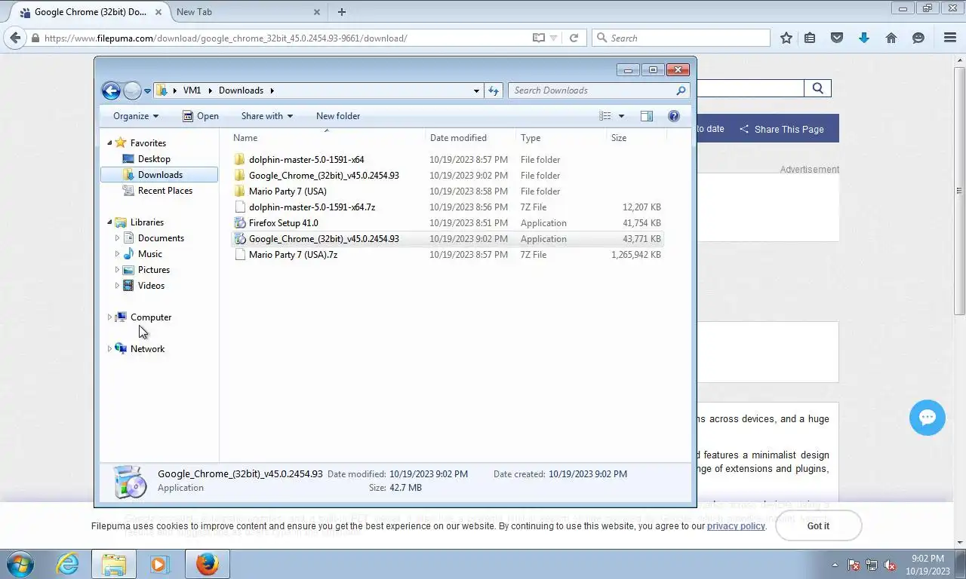The height and width of the screenshot is (579, 966).
Task: Collapse the Favorites group
Action: coord(109,143)
